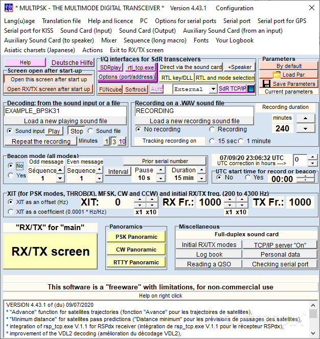Screen dimensions: 320x339
Task: Click the By default parameters button
Action: (288, 66)
